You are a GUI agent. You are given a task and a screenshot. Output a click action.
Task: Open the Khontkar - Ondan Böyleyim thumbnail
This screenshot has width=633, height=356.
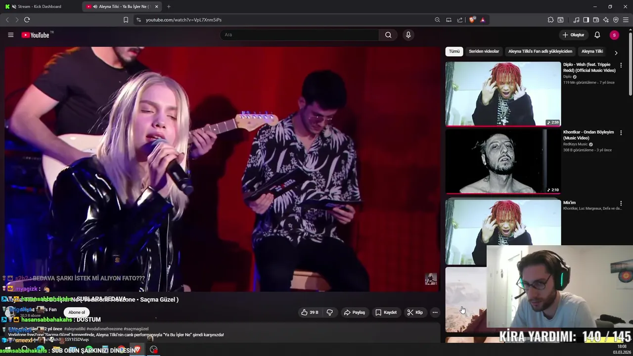[503, 162]
